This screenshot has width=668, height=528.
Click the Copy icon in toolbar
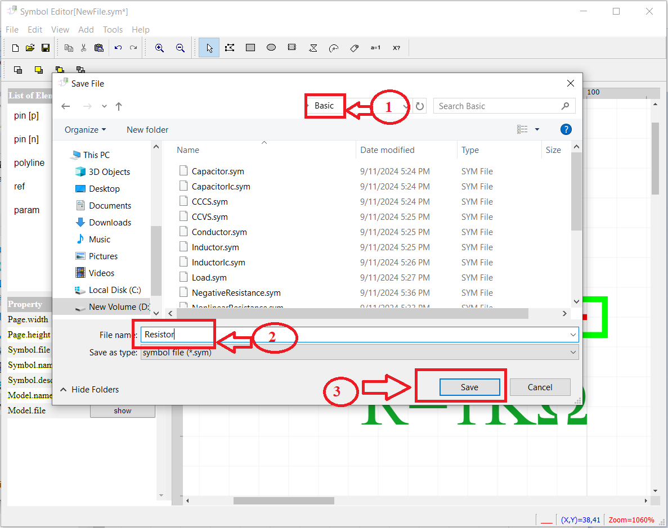pyautogui.click(x=69, y=48)
